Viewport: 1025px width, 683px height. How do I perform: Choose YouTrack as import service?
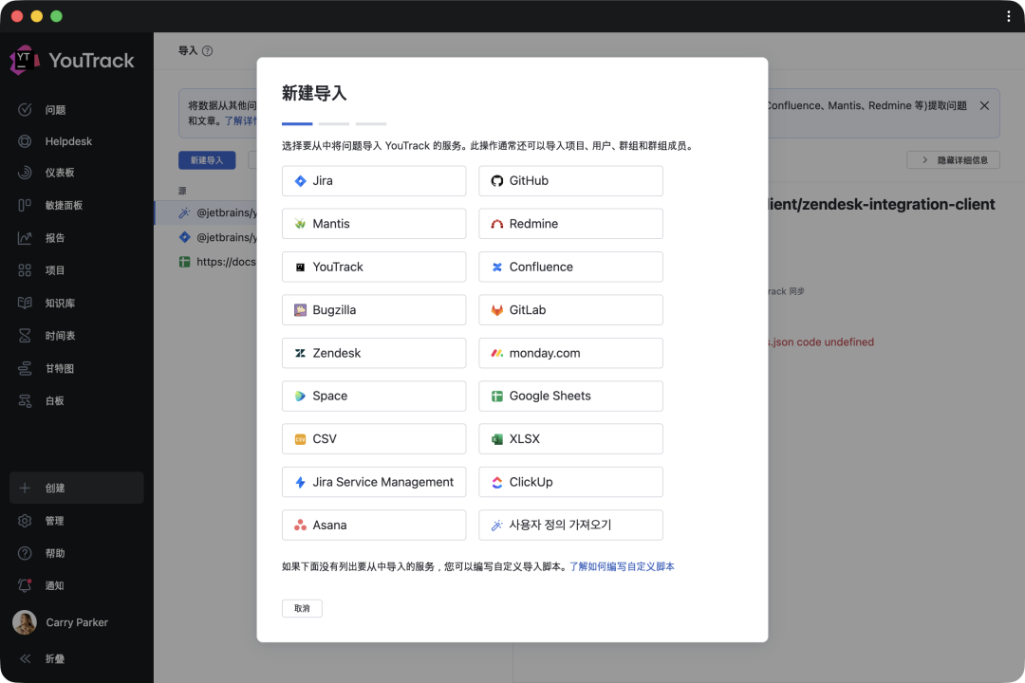(x=374, y=267)
